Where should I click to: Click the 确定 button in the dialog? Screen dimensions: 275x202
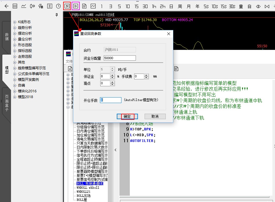click(127, 116)
